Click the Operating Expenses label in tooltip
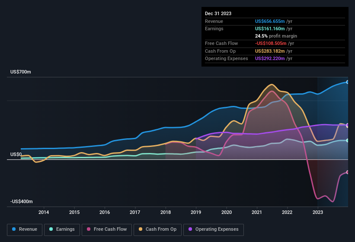Screen dimensions: 355x242 227,59
